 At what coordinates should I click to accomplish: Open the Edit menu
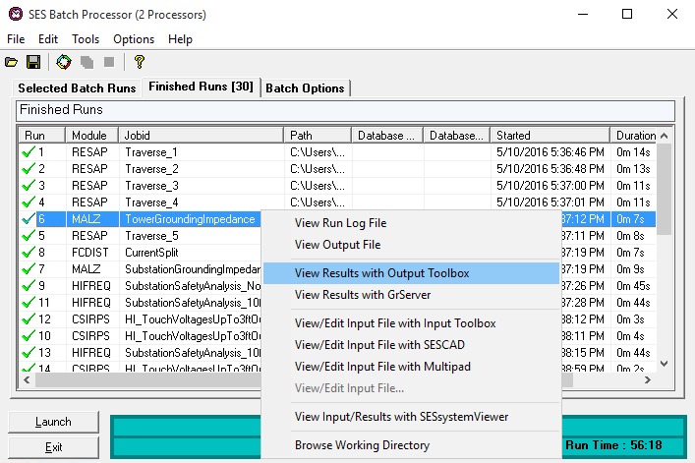point(48,39)
